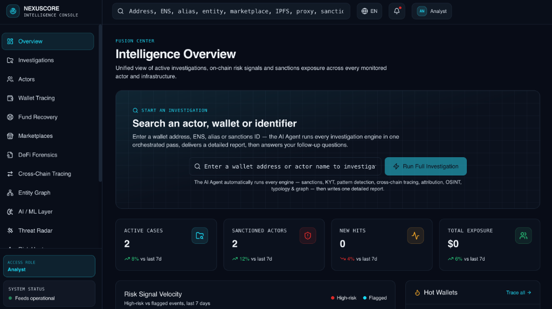Click the New Hits pulse icon
Image resolution: width=552 pixels, height=309 pixels.
click(x=416, y=236)
